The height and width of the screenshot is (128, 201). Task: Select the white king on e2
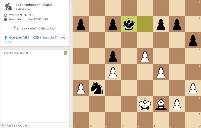[x=145, y=104]
